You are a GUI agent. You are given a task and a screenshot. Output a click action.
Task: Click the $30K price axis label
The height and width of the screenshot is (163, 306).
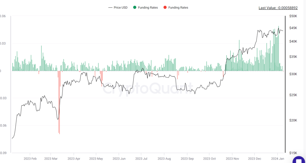293,74
